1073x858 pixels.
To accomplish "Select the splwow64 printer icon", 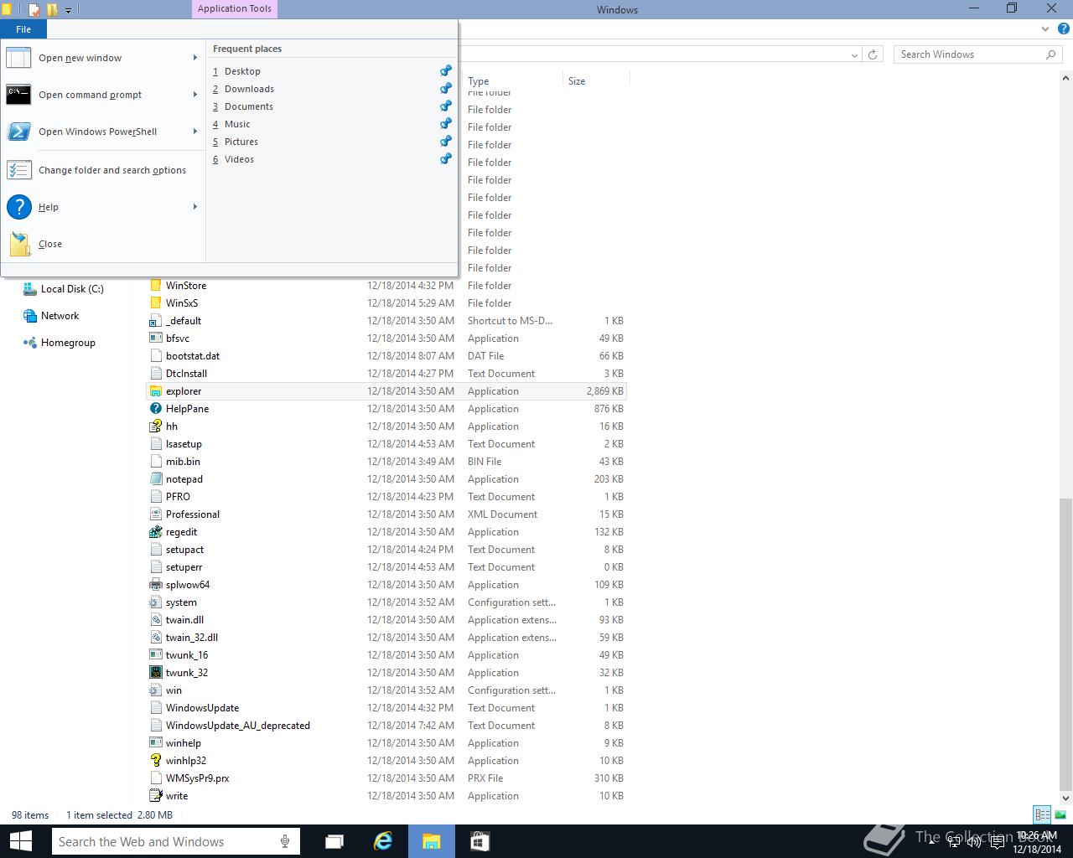I will [155, 585].
